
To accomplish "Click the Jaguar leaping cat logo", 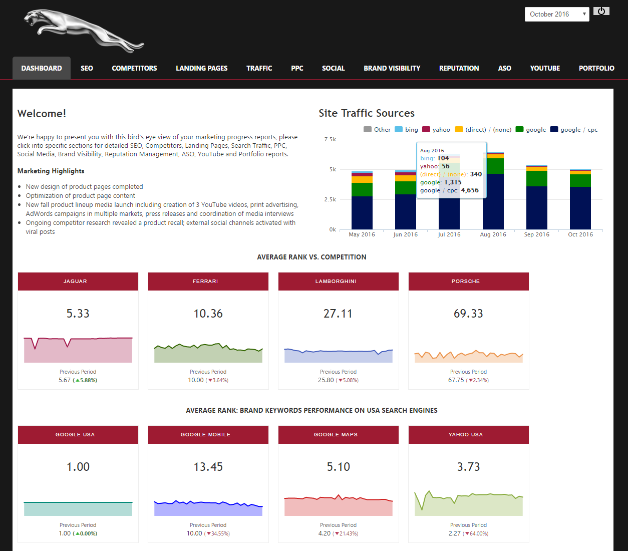I will [x=84, y=31].
